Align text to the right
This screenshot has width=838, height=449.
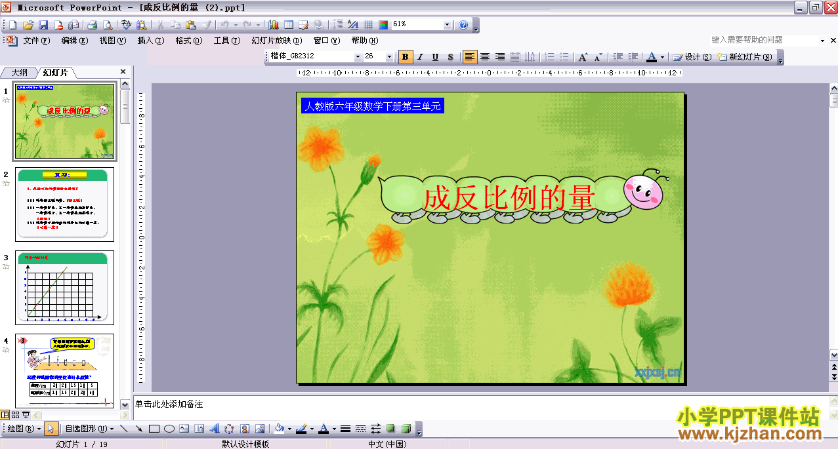tap(500, 57)
